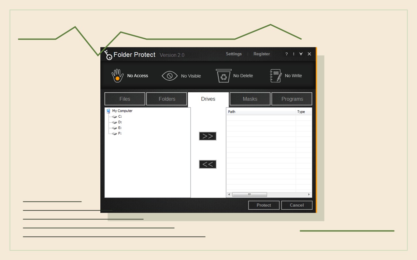Select drive C: in the tree
417x260 pixels.
click(120, 116)
